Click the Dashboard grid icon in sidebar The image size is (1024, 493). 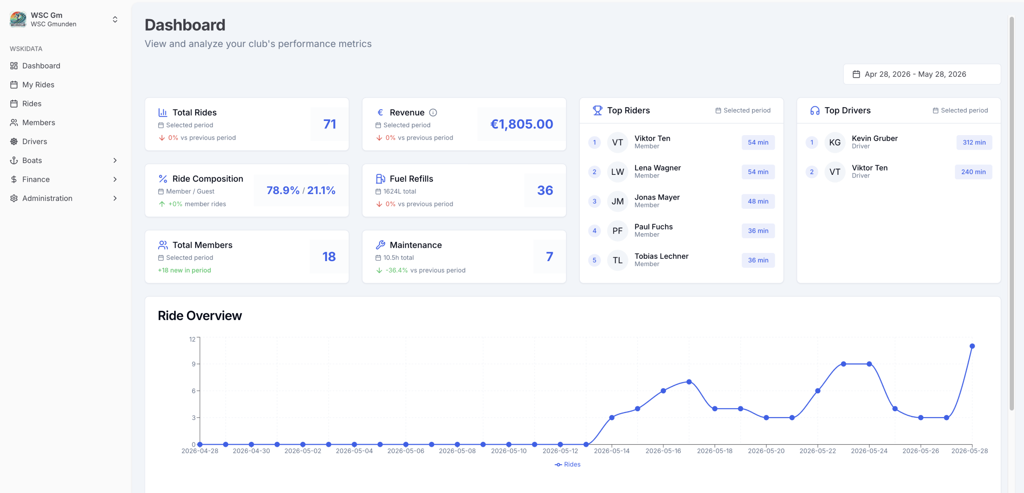point(14,66)
